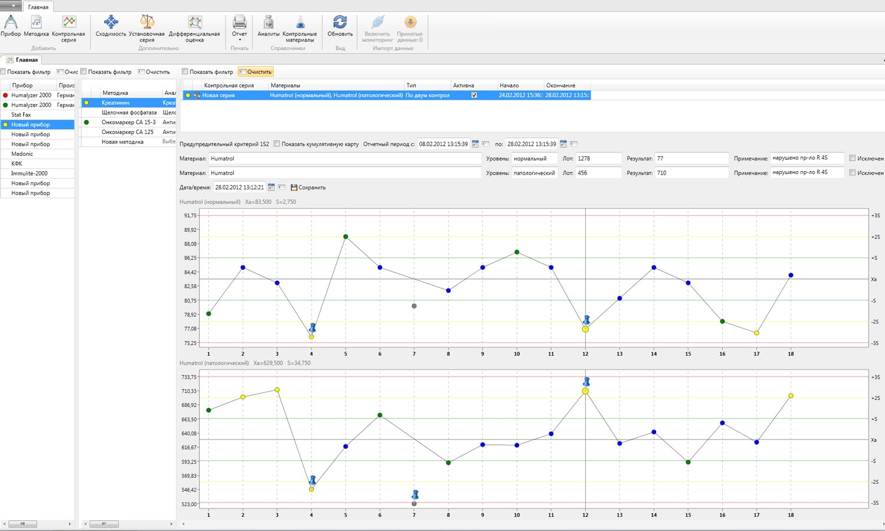Check Исключен for the патологический level row
This screenshot has height=531, width=885.
click(x=852, y=172)
